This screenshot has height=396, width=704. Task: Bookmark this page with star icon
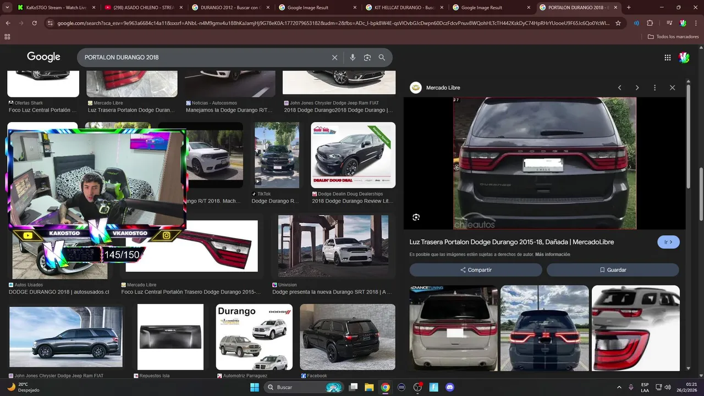pos(618,23)
